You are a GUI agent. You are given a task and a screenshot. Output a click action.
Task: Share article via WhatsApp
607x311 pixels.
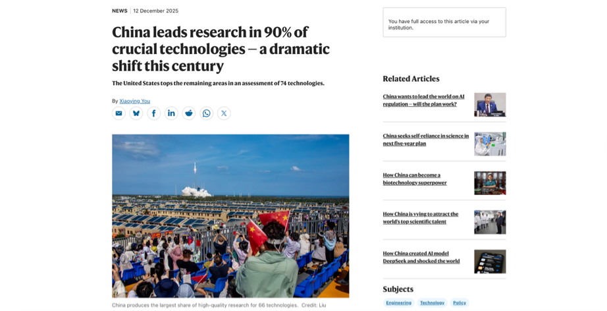click(x=207, y=113)
